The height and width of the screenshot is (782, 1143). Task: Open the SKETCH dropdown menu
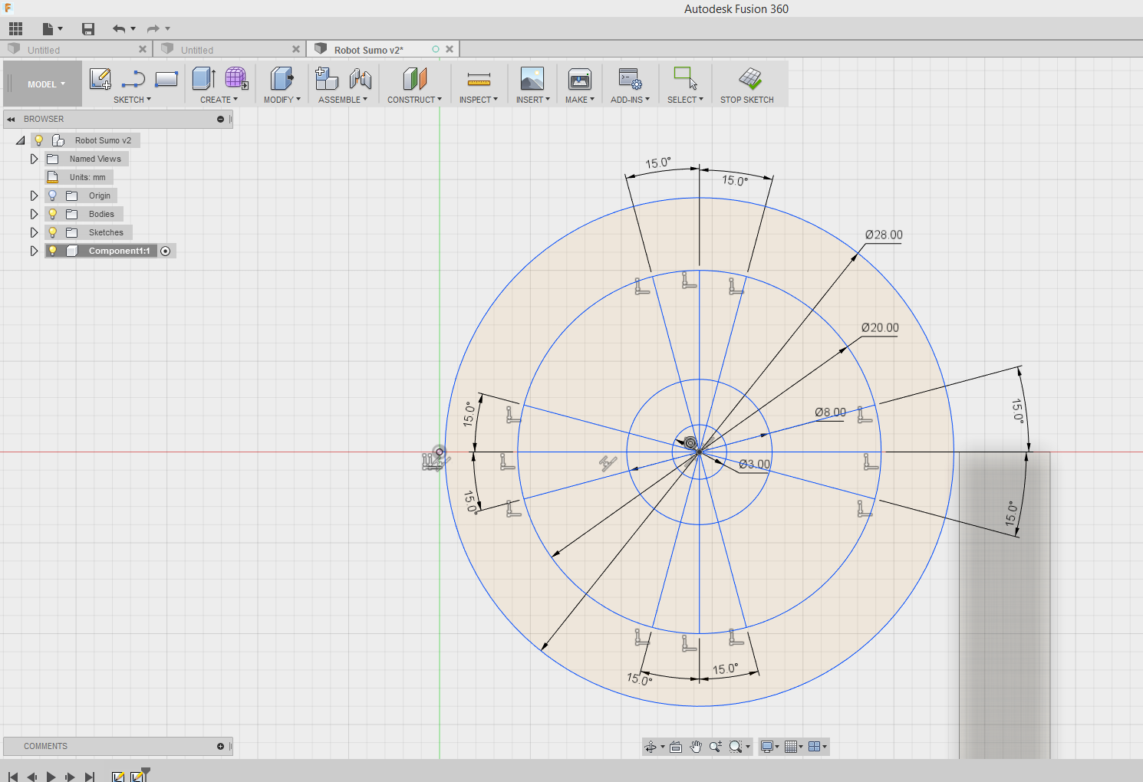pyautogui.click(x=132, y=100)
